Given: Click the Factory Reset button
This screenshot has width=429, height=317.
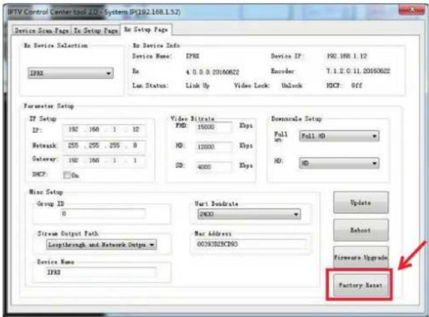Looking at the screenshot, I should coord(361,285).
